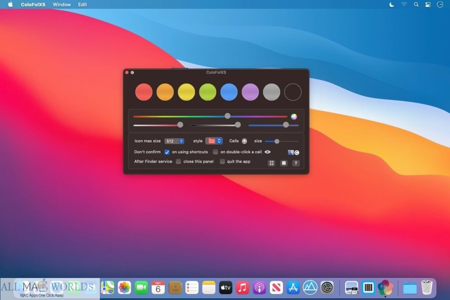The image size is (450, 300).
Task: Open Contacts from the Dock
Action: 175,288
